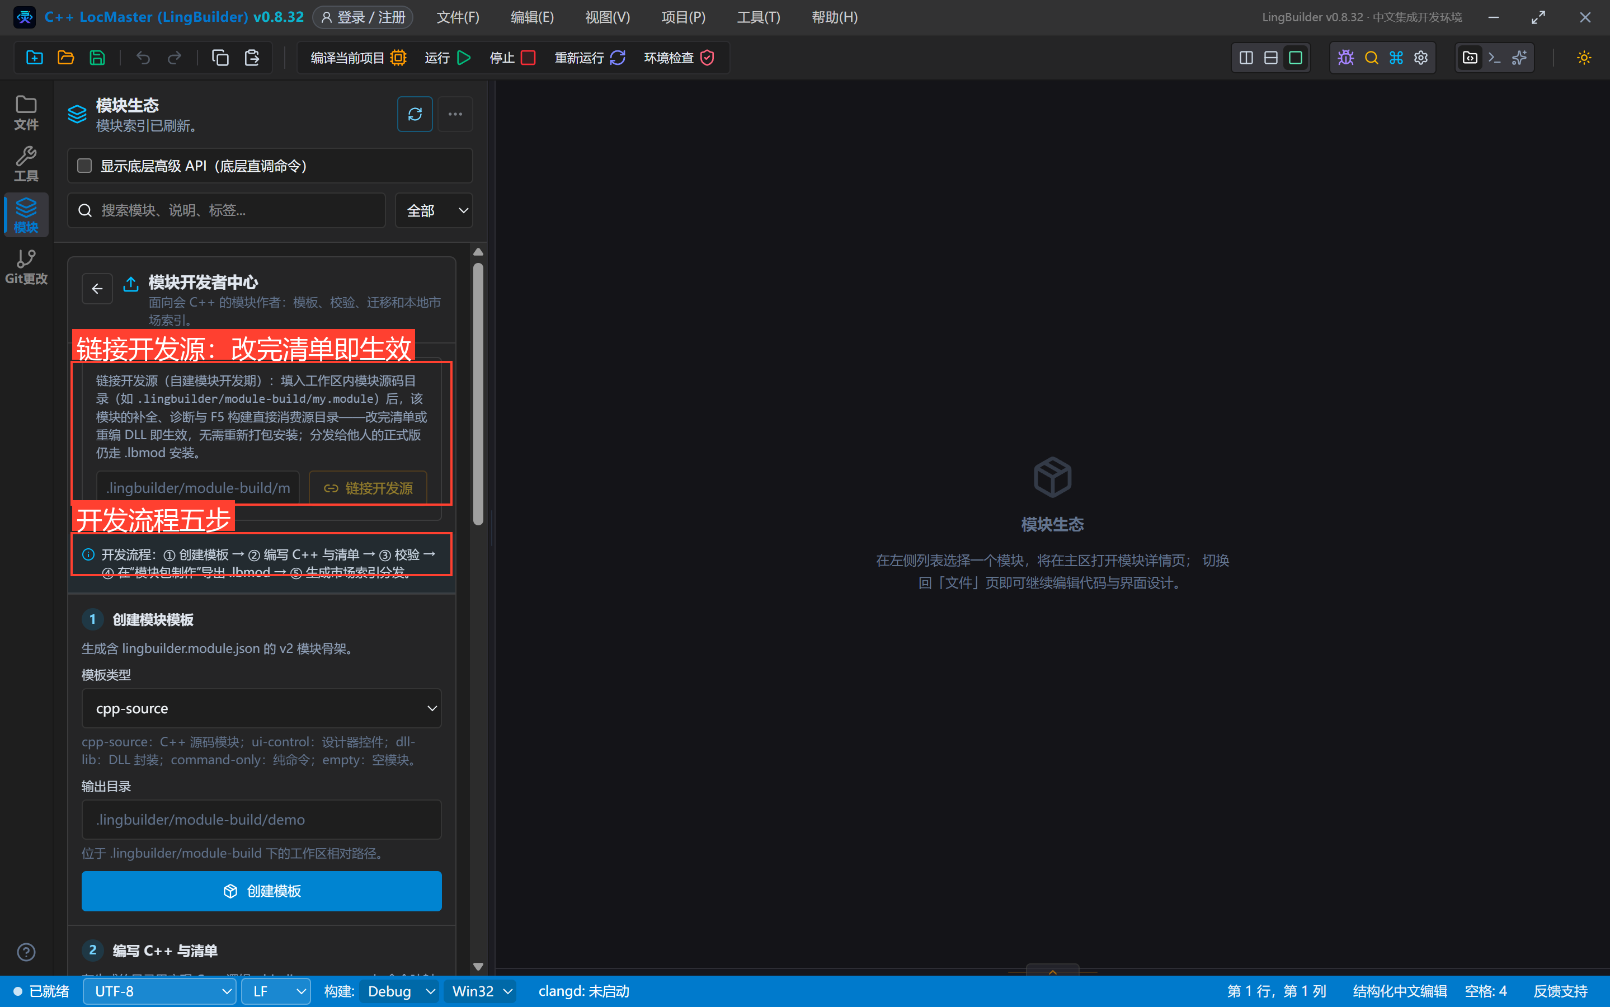Open the 文件(F) menu
The height and width of the screenshot is (1007, 1610).
click(458, 17)
